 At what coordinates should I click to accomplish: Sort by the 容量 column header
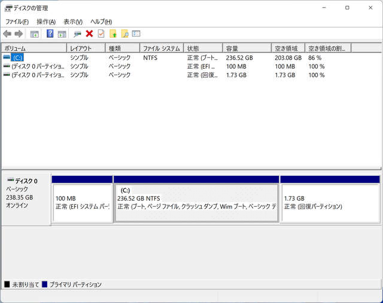pos(247,48)
